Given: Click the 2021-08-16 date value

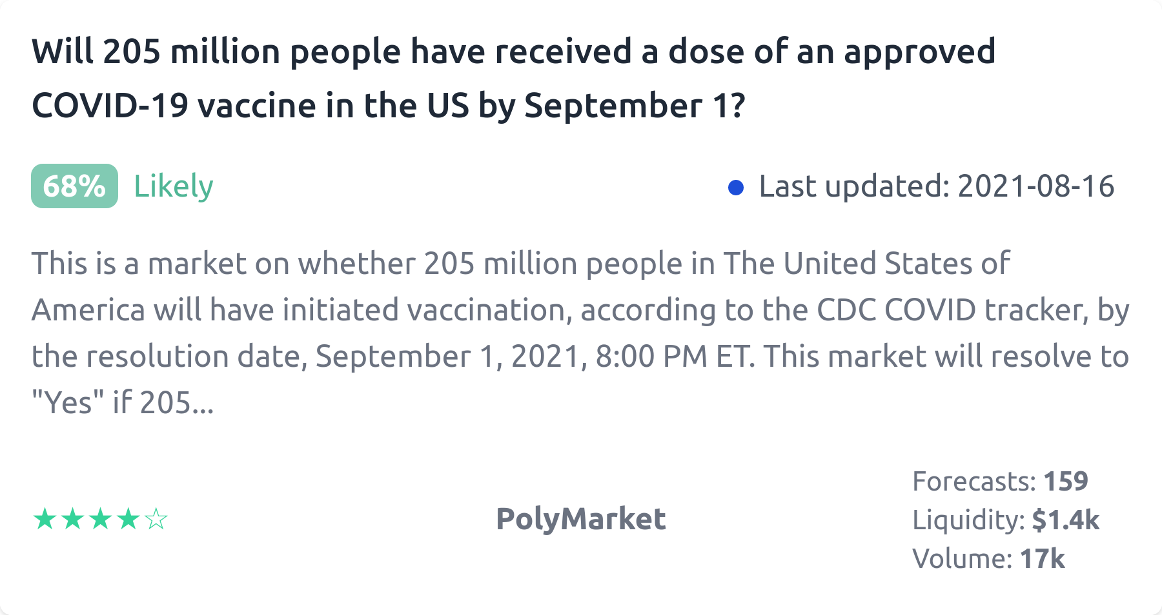Looking at the screenshot, I should [x=1035, y=186].
